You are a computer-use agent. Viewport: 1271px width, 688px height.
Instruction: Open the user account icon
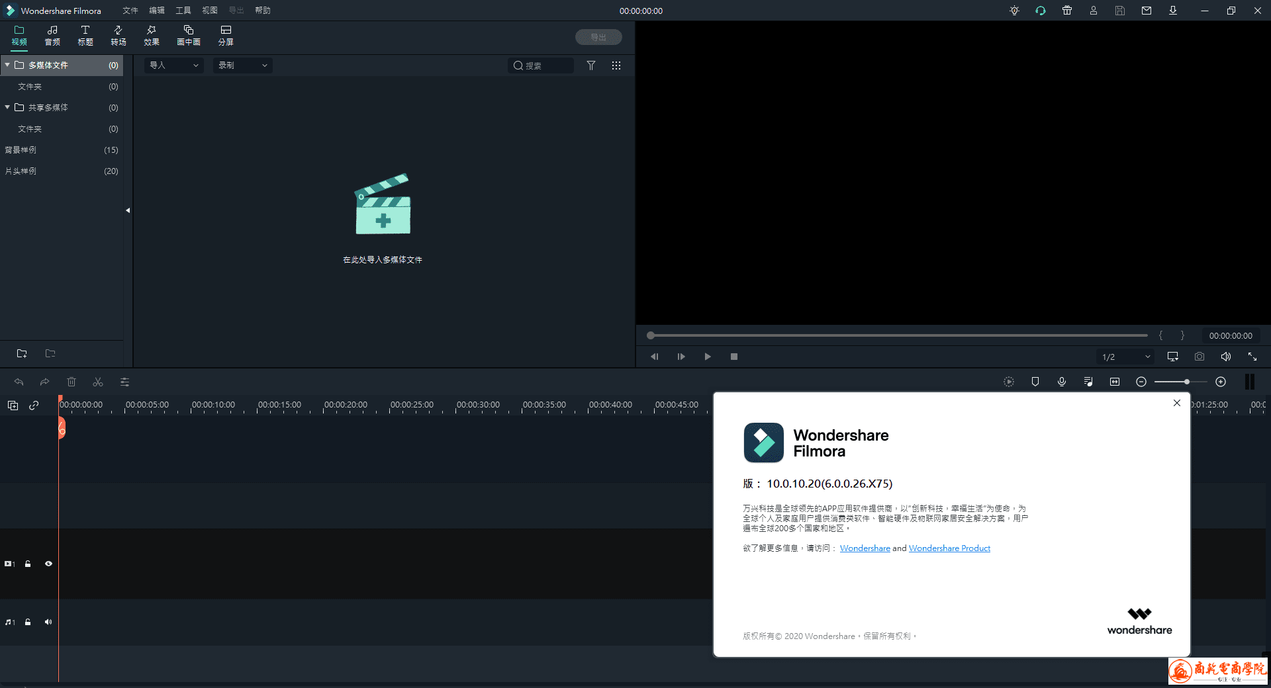(1094, 11)
